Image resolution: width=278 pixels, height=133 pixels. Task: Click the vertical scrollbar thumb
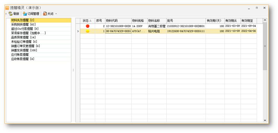coord(265,46)
